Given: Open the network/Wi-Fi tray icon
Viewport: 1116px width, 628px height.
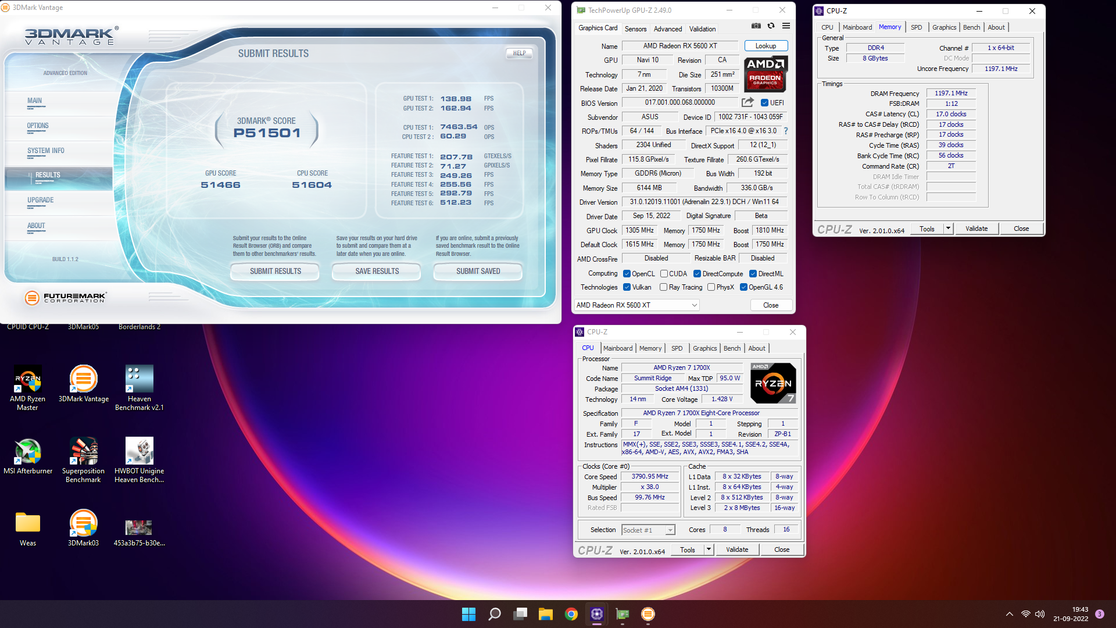Looking at the screenshot, I should tap(1025, 614).
